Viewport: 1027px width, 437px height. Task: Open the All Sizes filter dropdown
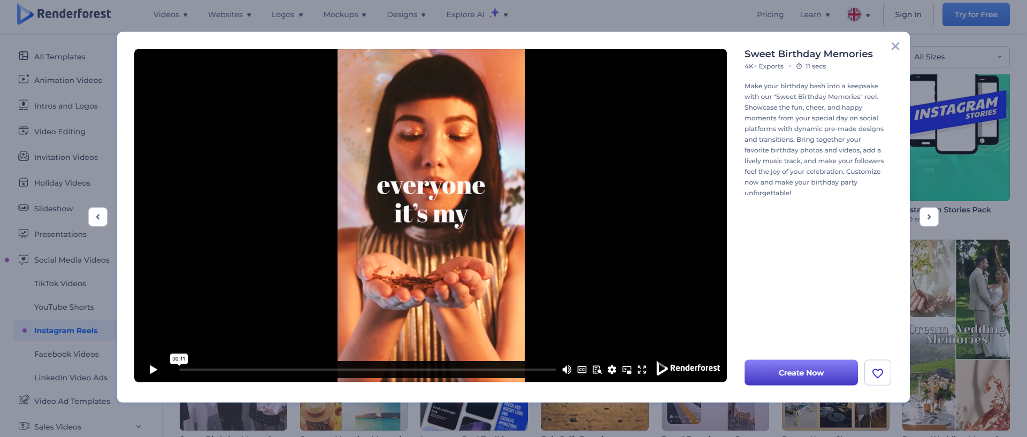[959, 57]
